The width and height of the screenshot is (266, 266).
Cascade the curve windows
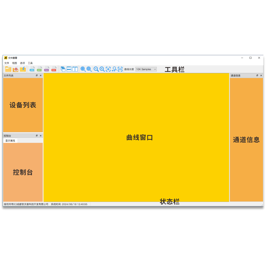63,69
